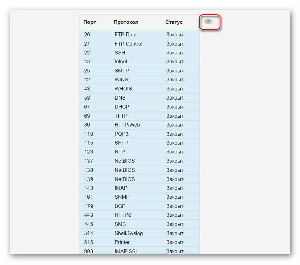Select the SFTP protocol cell

click(121, 143)
